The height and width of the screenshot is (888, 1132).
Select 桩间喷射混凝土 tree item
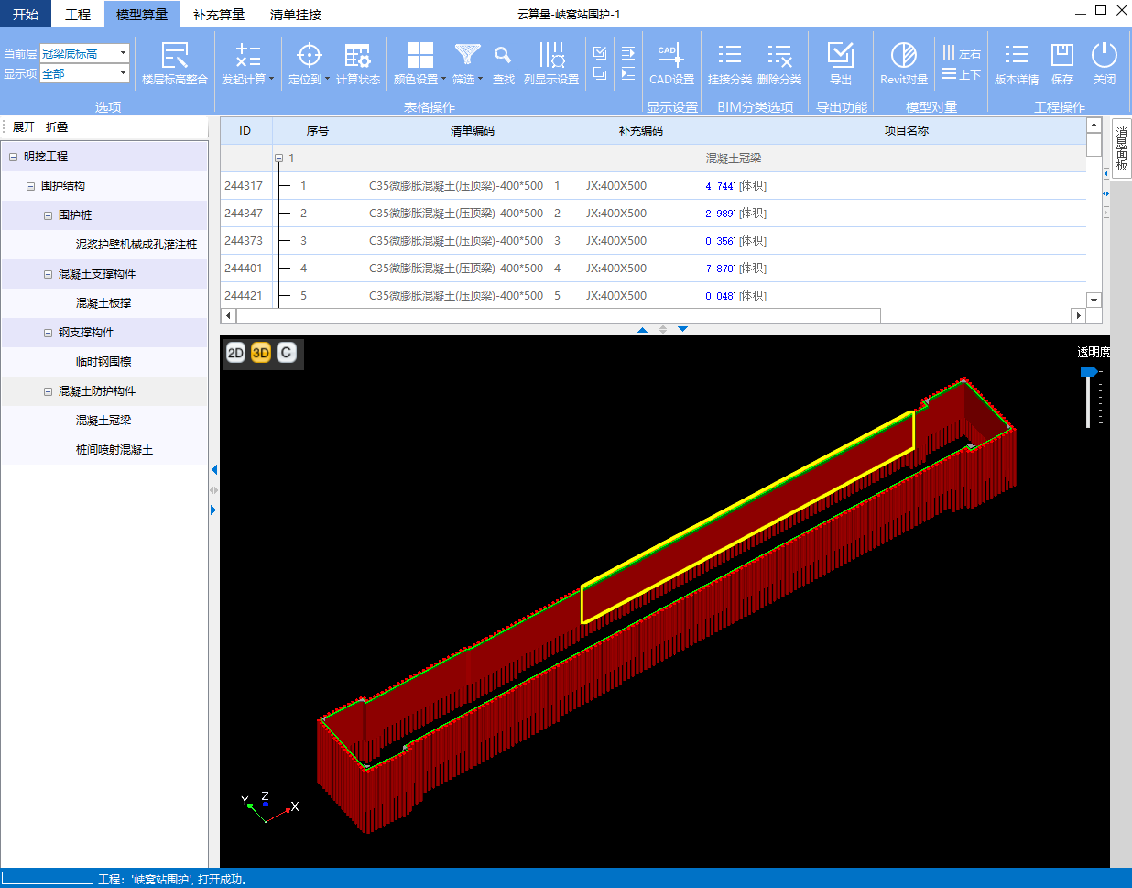click(114, 450)
